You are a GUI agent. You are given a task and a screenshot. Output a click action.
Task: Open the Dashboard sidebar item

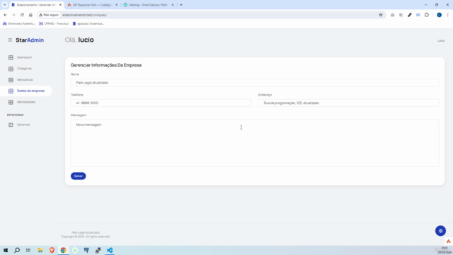(x=24, y=57)
